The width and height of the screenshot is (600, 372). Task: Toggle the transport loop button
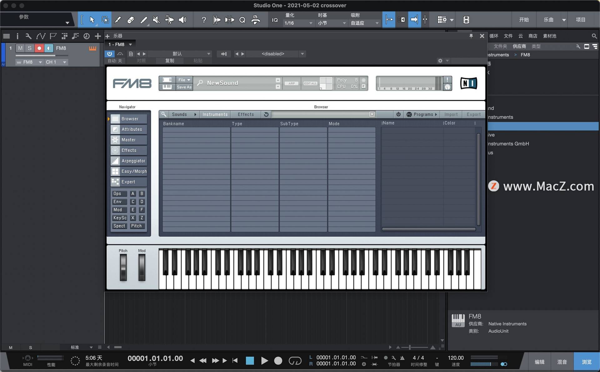click(295, 361)
